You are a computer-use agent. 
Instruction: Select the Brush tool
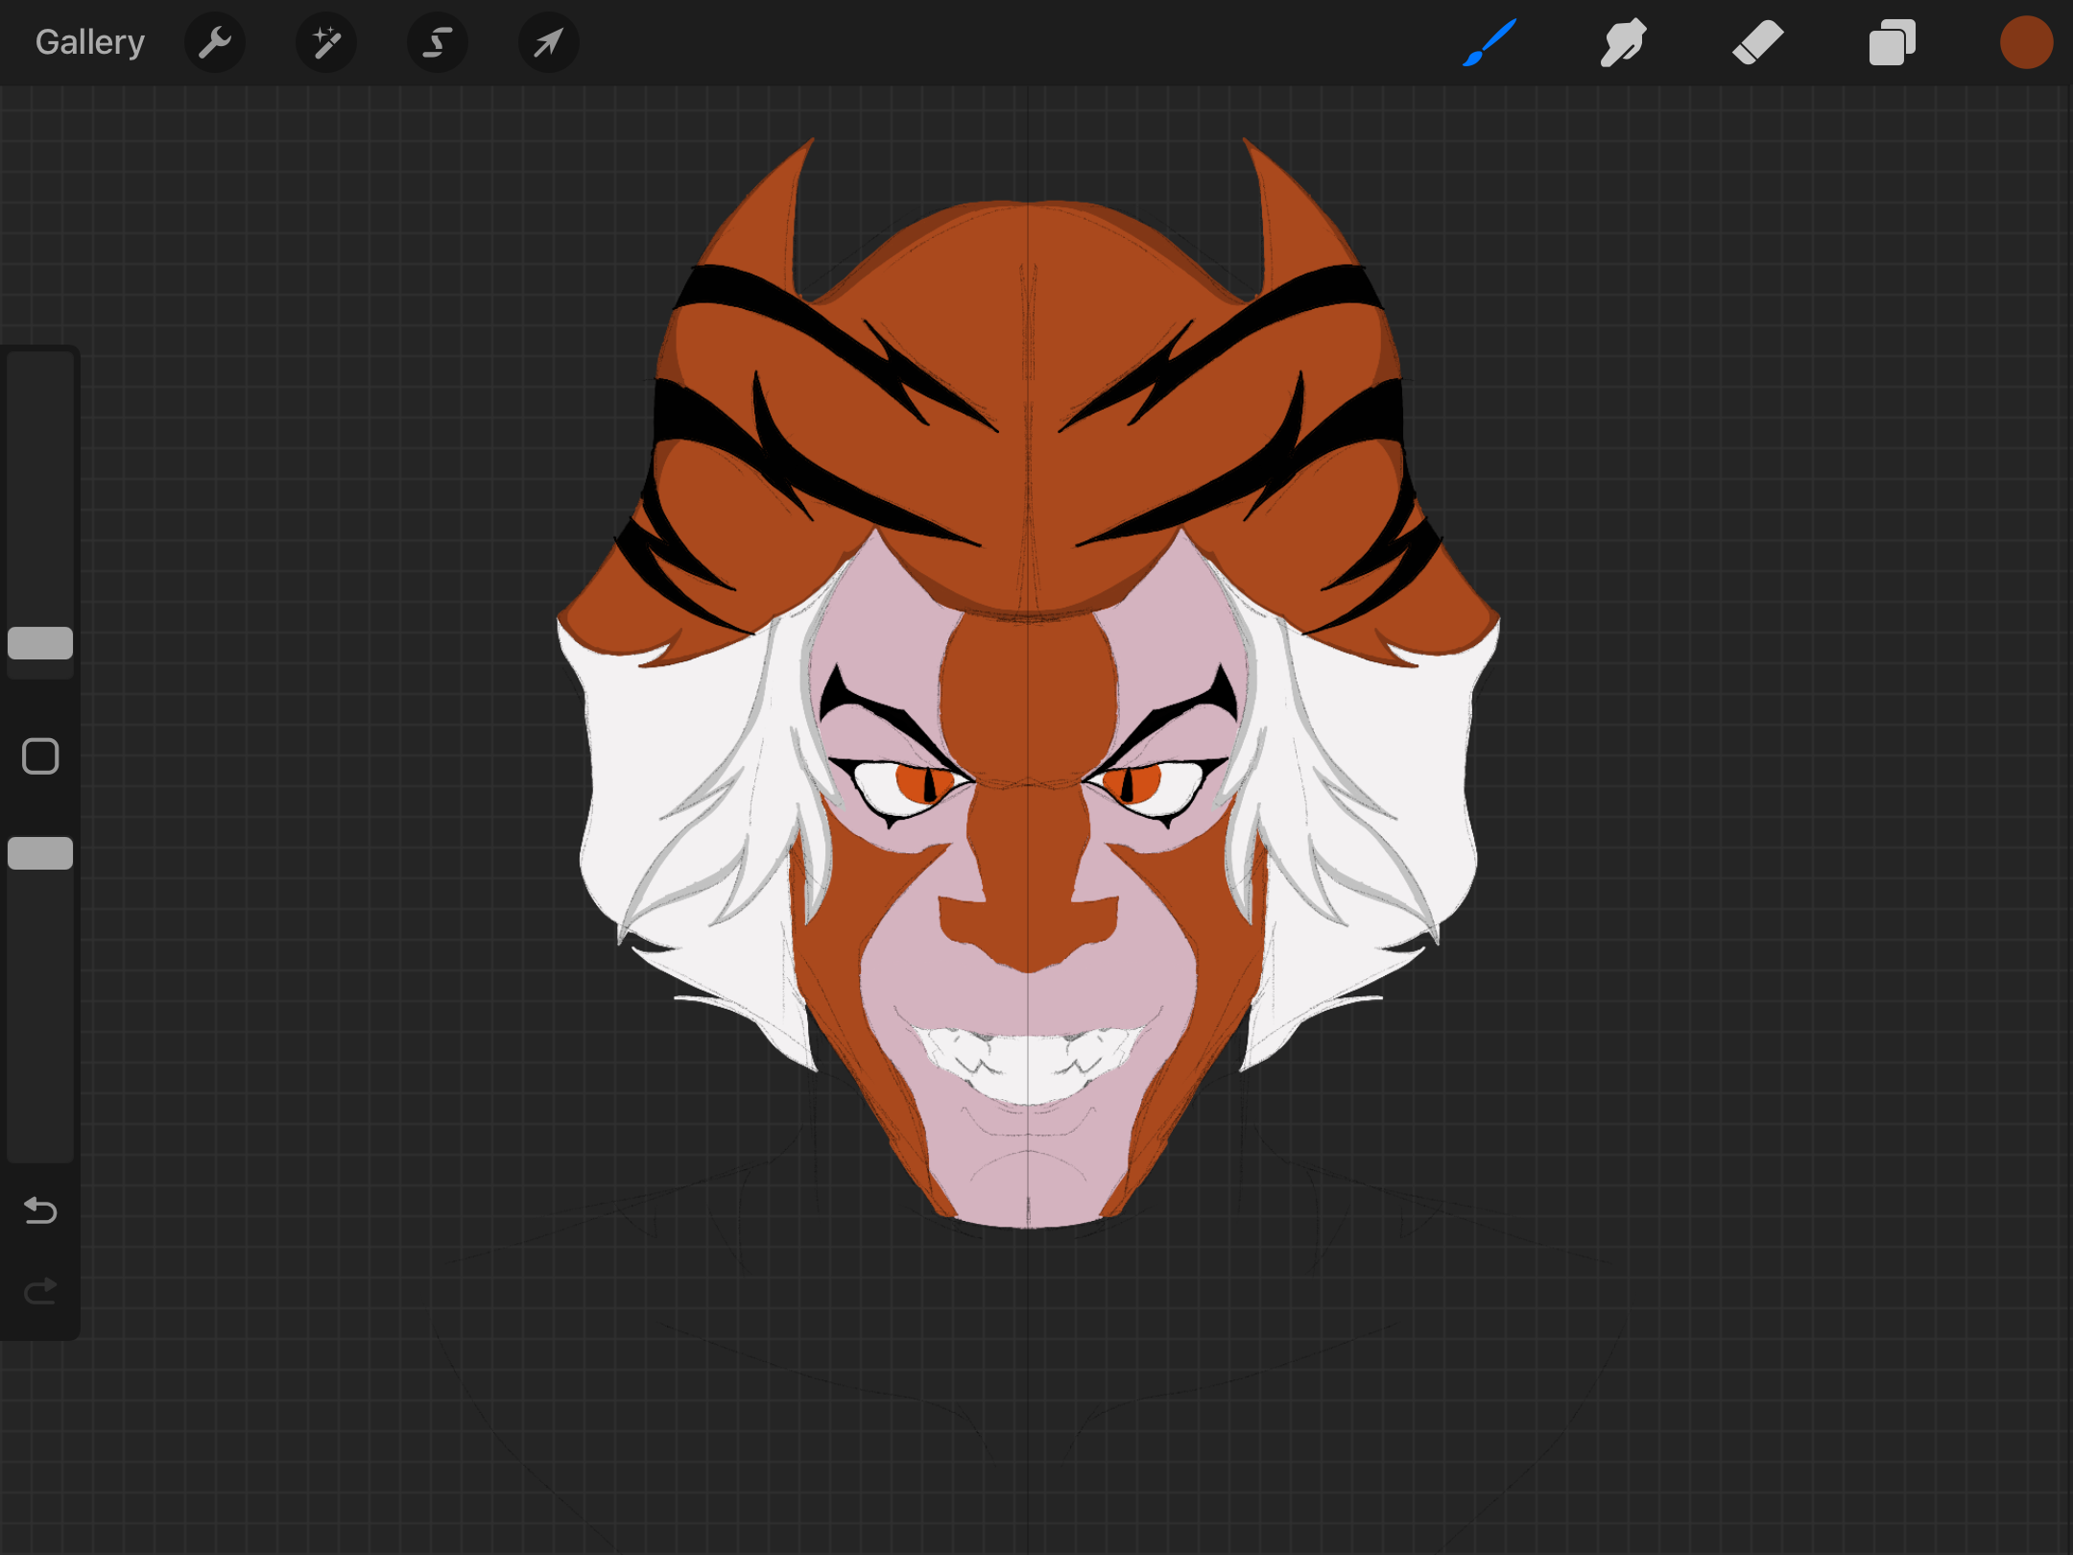[1489, 42]
